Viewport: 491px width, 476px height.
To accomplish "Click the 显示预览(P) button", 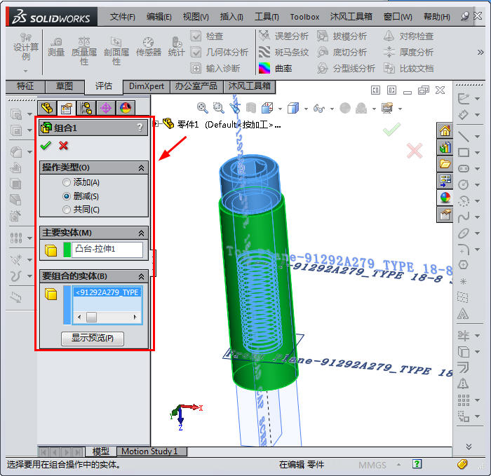I will (x=93, y=339).
